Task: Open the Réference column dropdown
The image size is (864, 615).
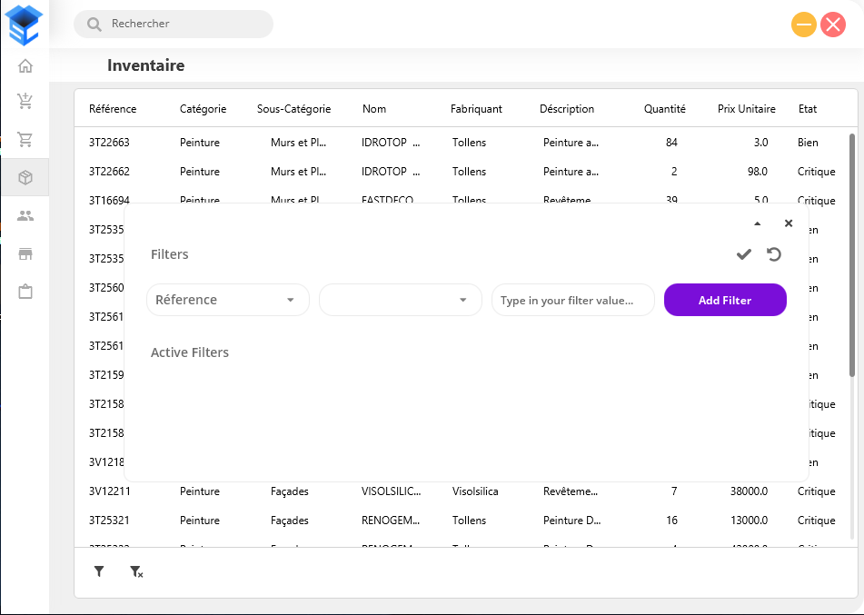Action: click(227, 300)
